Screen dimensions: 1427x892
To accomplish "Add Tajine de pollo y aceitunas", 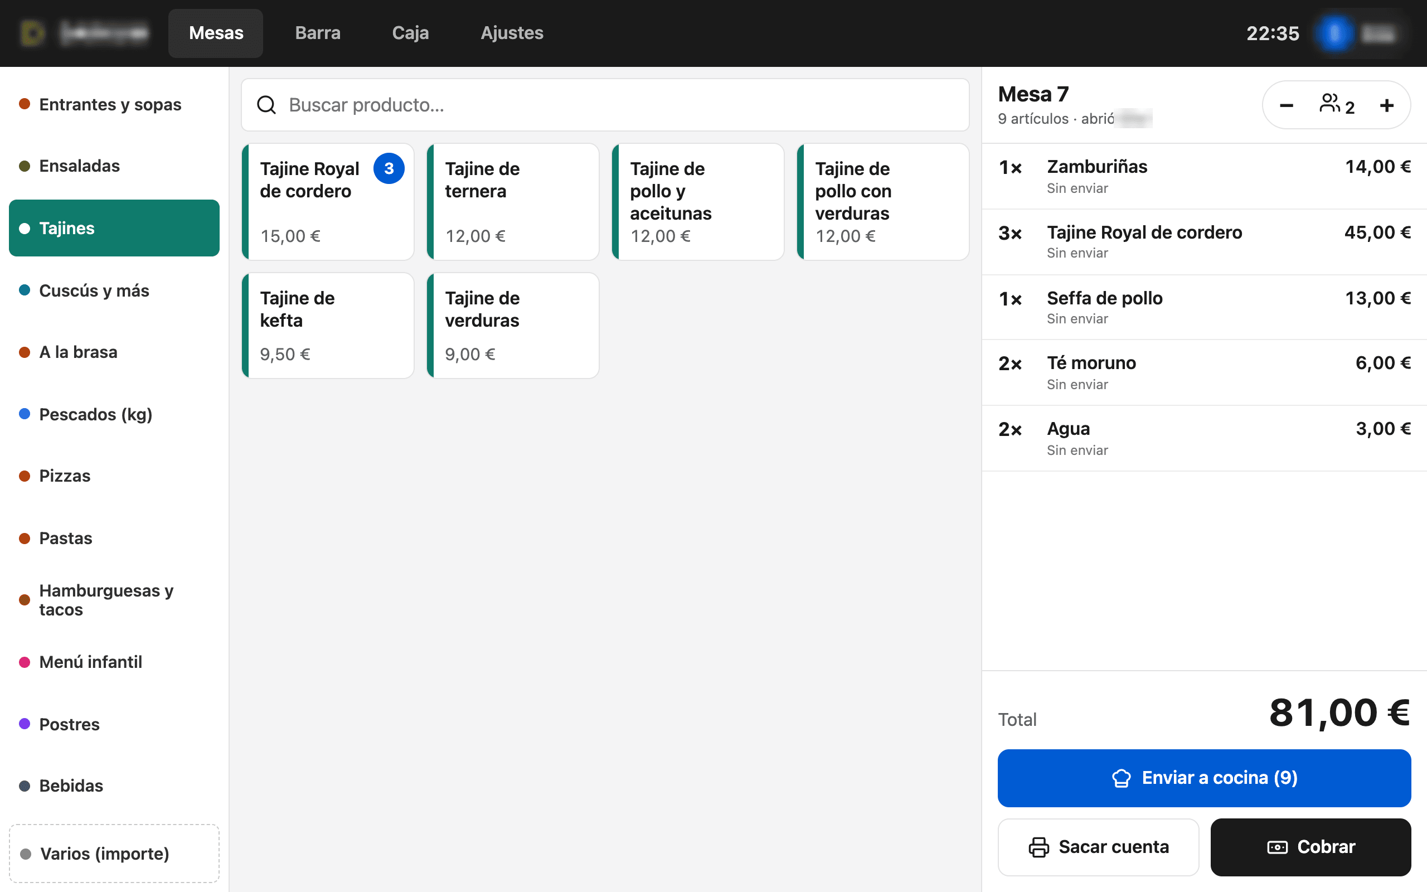I will [x=698, y=202].
